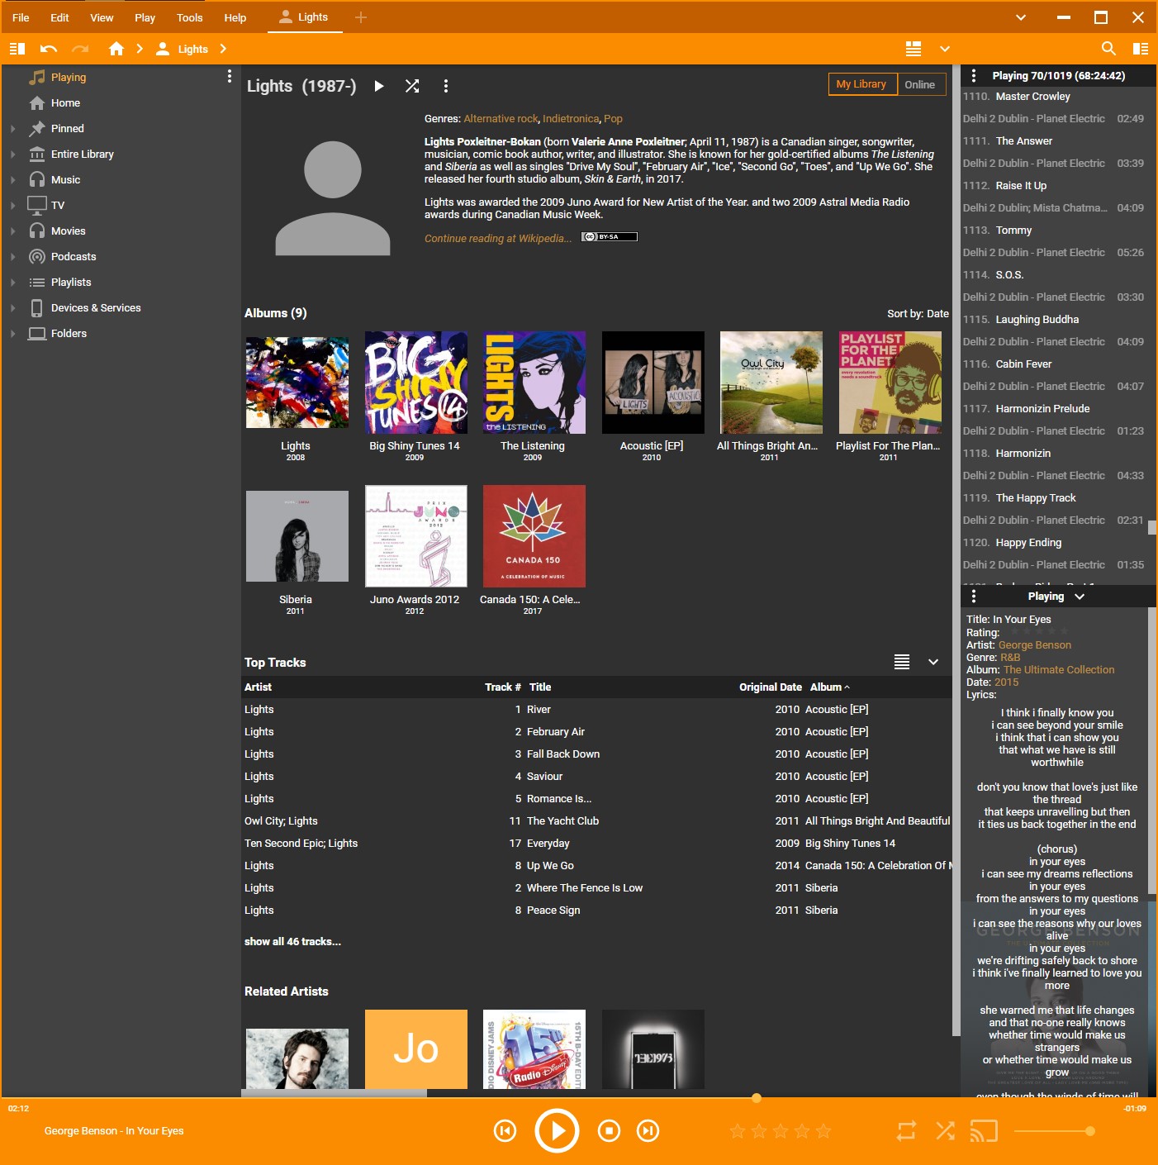Expand the Playlists tree node

(12, 283)
